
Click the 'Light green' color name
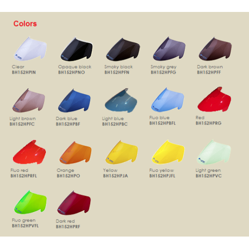click(208, 170)
